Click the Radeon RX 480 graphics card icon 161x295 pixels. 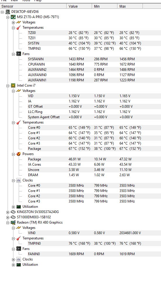[13, 222]
